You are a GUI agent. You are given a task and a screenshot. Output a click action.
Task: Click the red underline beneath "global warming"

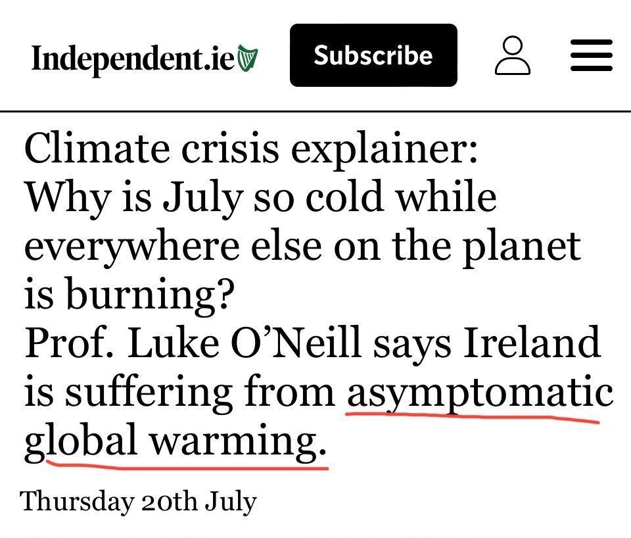(x=187, y=466)
